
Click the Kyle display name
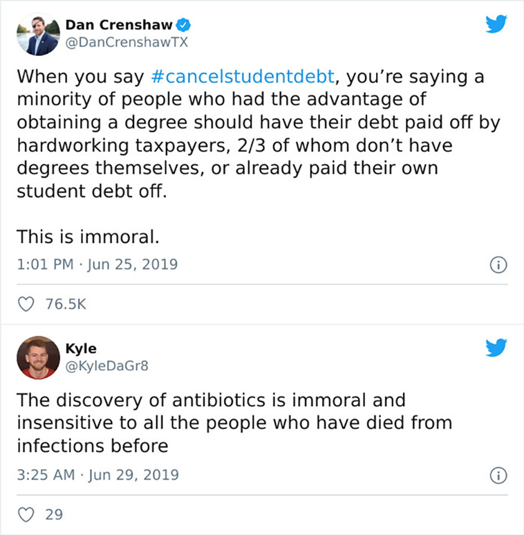click(81, 349)
